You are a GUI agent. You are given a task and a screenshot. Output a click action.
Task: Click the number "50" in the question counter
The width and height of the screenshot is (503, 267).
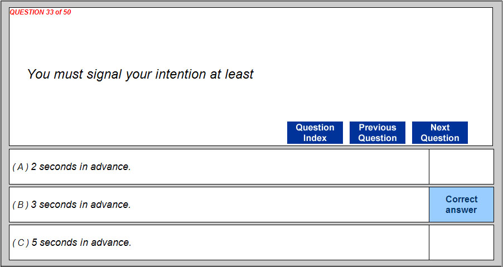tap(67, 12)
